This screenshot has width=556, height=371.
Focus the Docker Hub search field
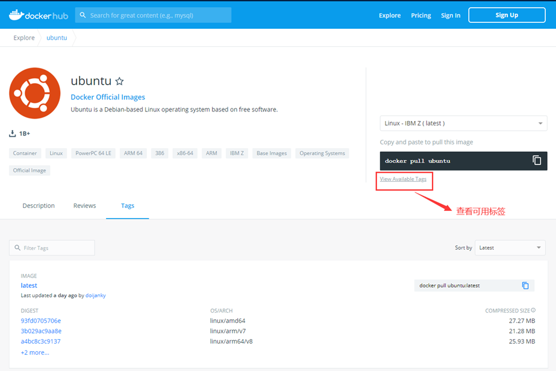(153, 15)
